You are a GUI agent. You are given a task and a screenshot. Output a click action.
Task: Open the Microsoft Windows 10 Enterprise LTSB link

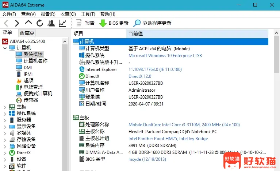click(x=165, y=56)
